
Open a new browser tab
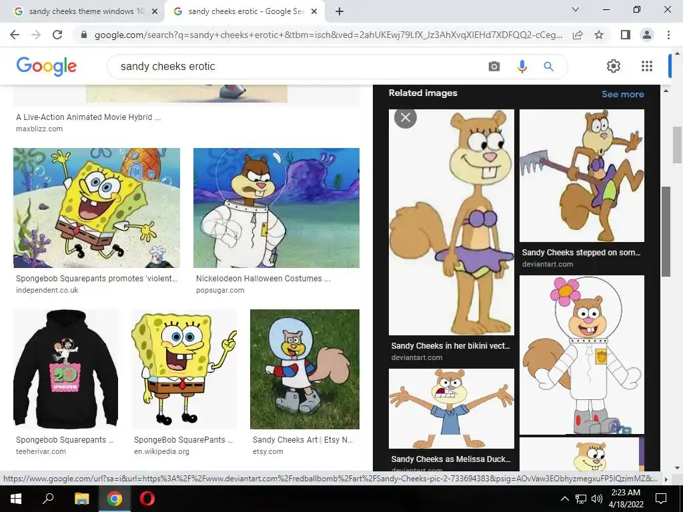tap(339, 12)
